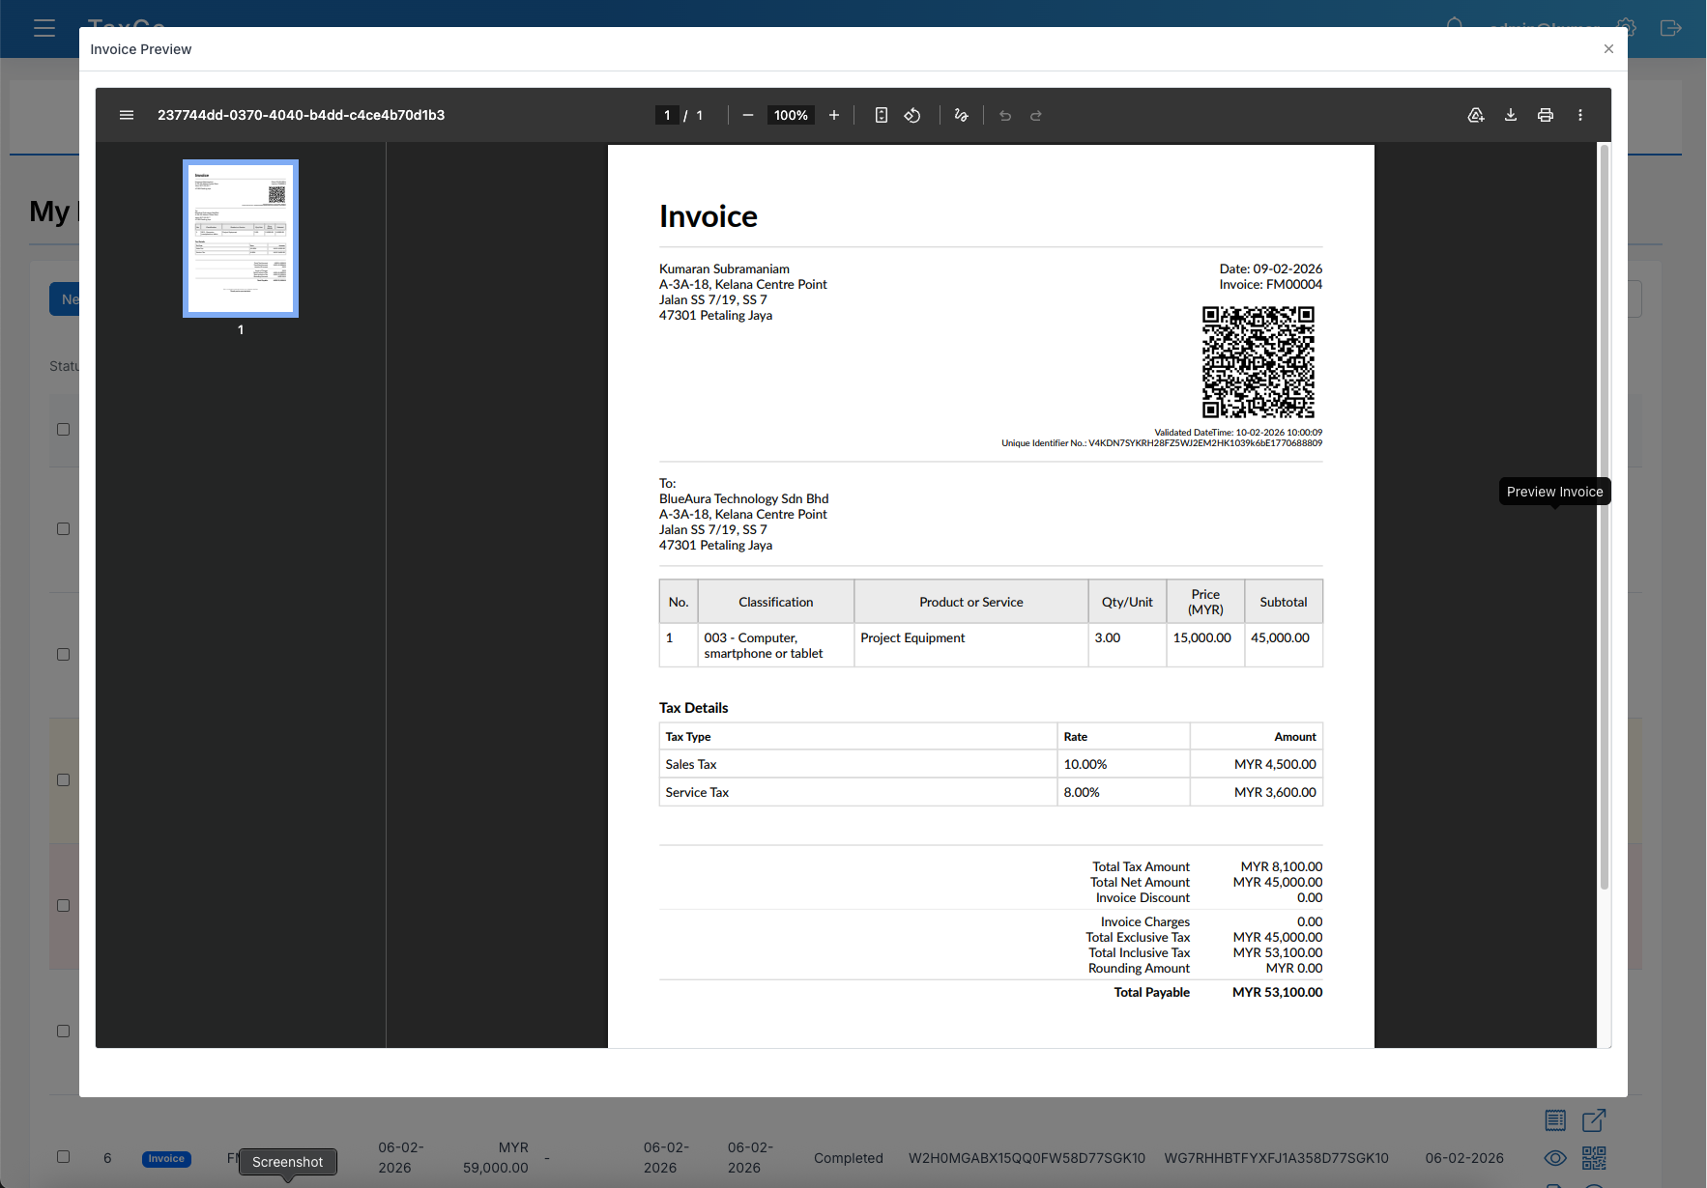1707x1188 pixels.
Task: Select the checkbox on the highlighted row
Action: pos(63,779)
